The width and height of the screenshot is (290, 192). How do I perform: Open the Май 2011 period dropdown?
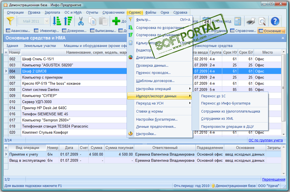(47, 21)
